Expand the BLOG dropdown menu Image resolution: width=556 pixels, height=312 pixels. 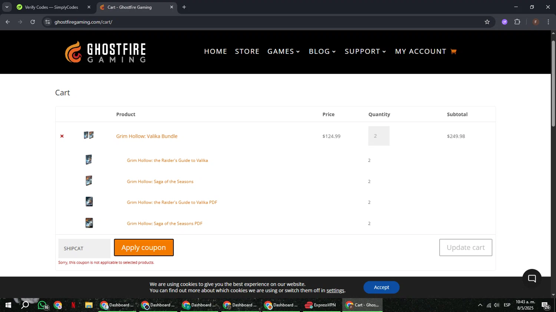click(x=322, y=51)
